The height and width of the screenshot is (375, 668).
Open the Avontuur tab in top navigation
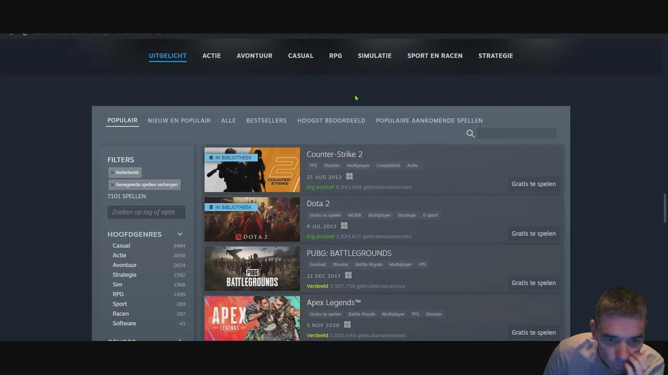pyautogui.click(x=254, y=56)
